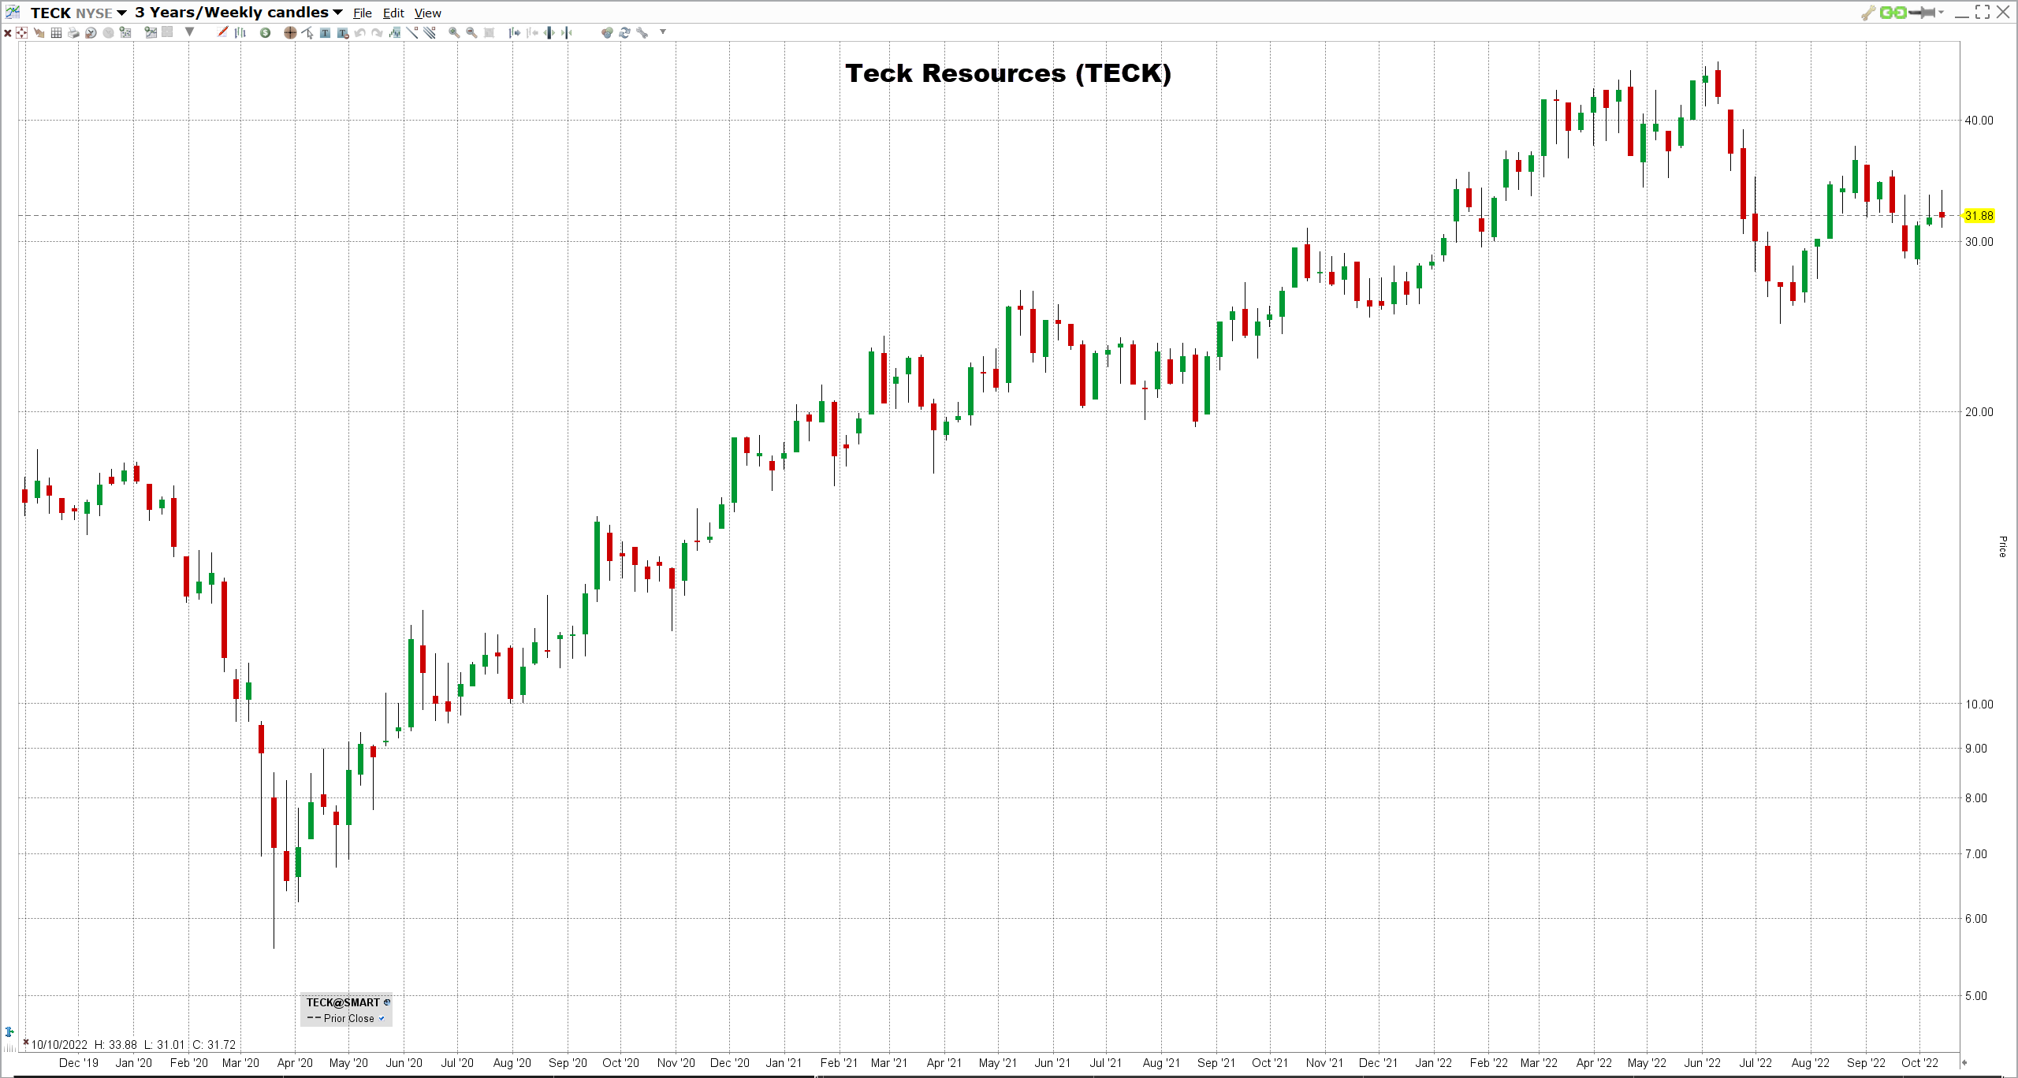Open the Edit menu
Screen dimensions: 2018x1078
[393, 13]
